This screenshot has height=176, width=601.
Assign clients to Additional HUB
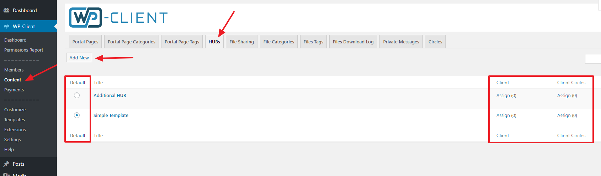point(503,95)
